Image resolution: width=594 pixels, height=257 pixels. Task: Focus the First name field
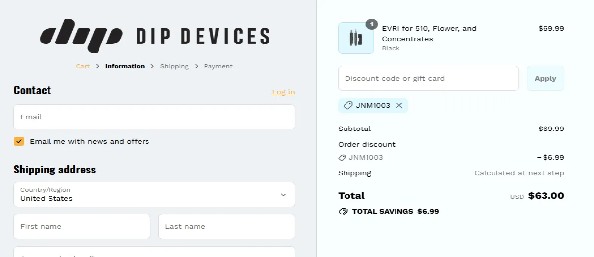tap(82, 226)
